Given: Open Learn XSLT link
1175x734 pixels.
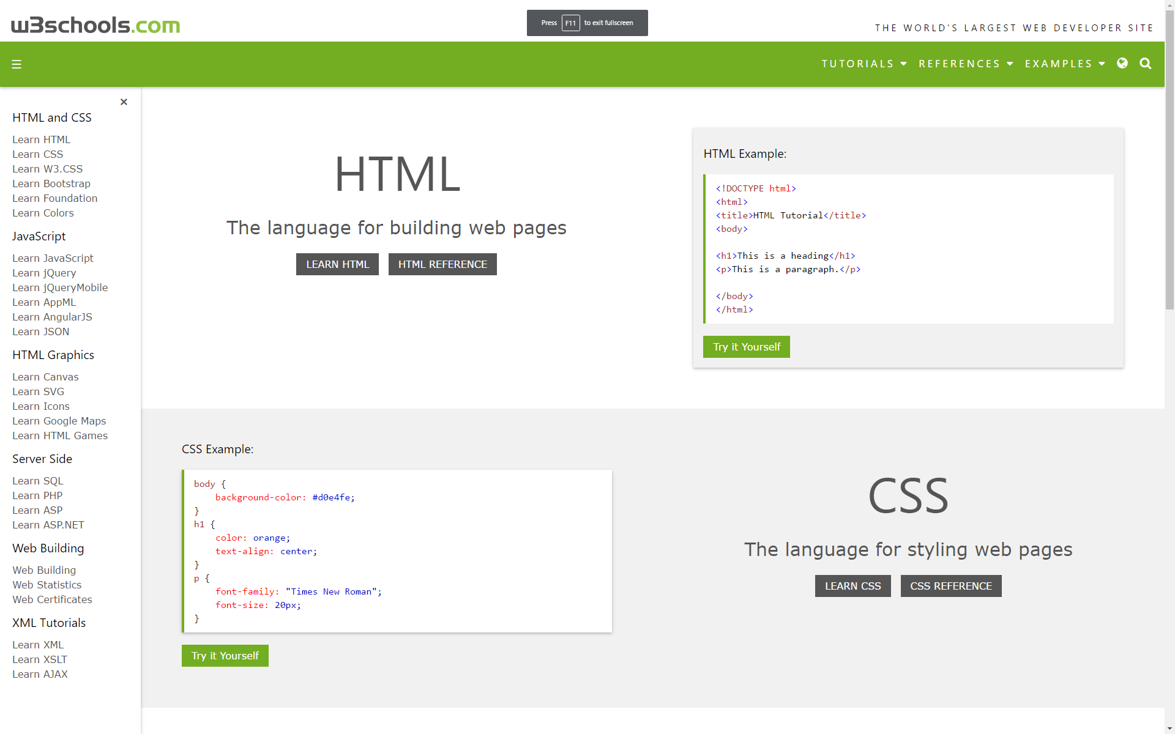Looking at the screenshot, I should [x=40, y=659].
